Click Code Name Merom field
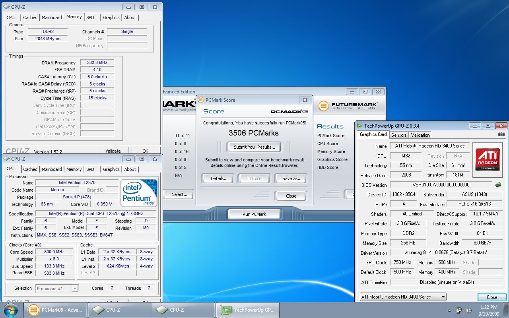The height and width of the screenshot is (318, 509). (57, 190)
